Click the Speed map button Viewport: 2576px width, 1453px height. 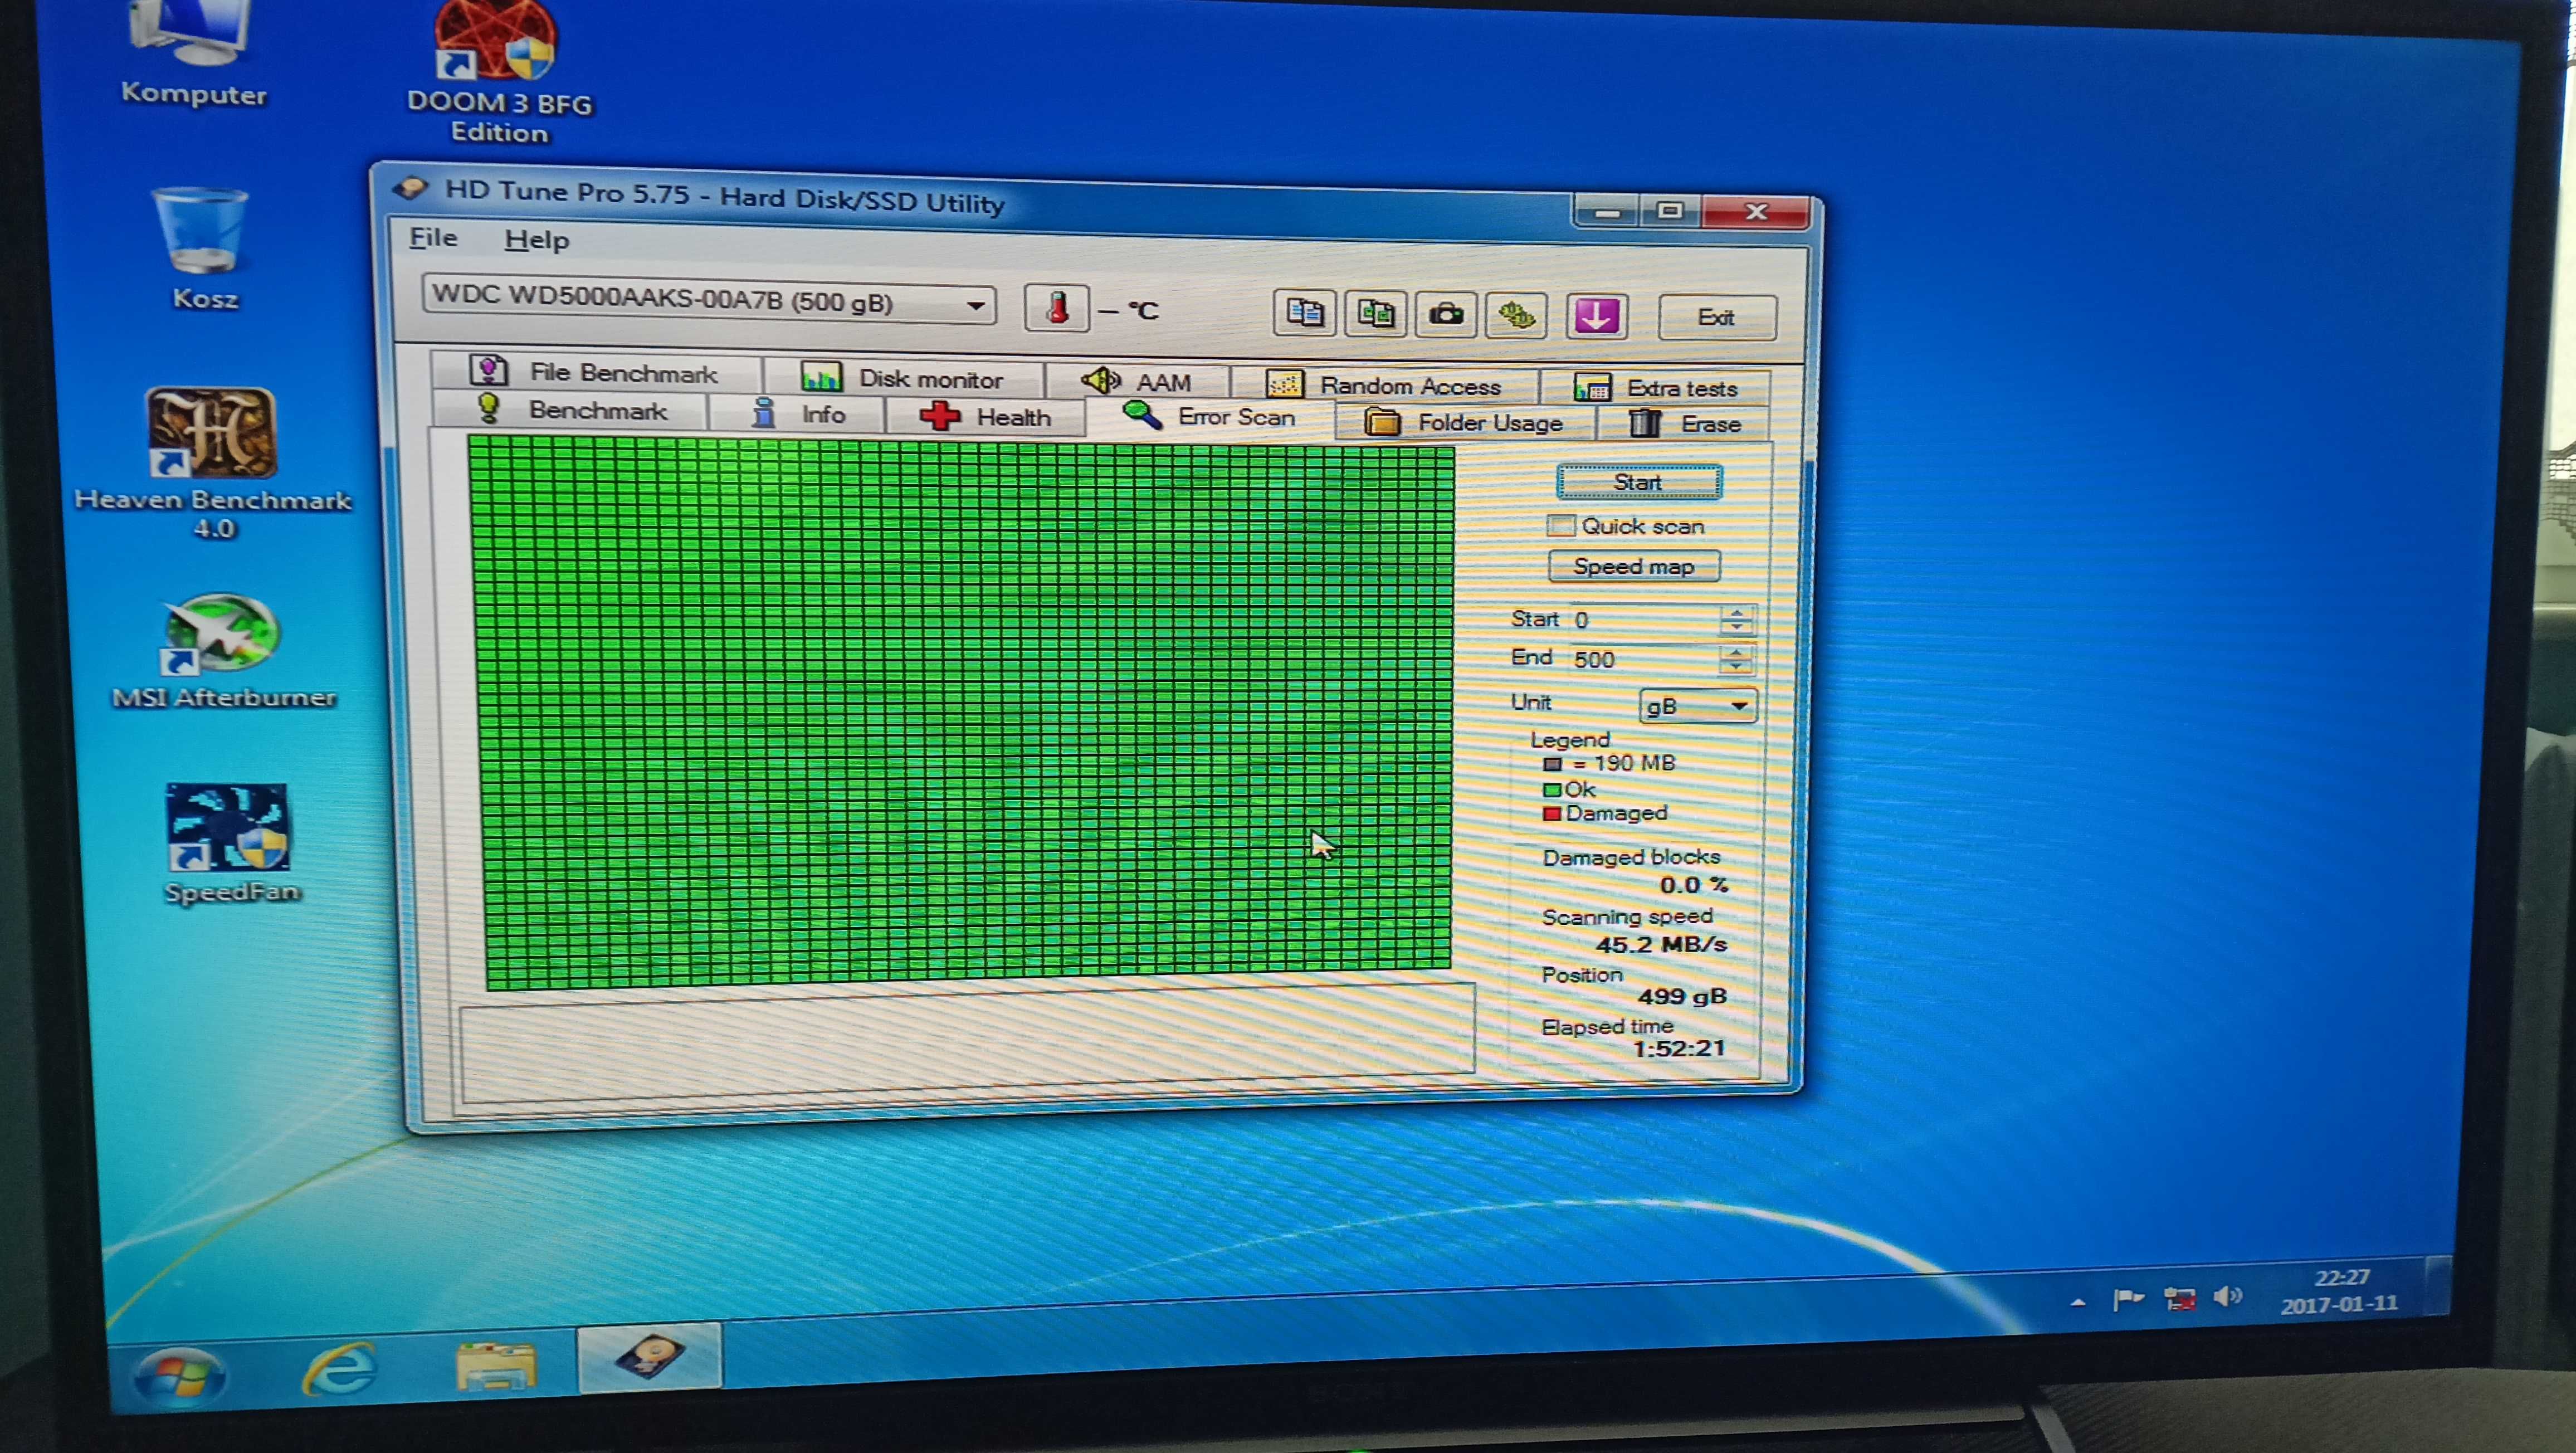(x=1634, y=566)
